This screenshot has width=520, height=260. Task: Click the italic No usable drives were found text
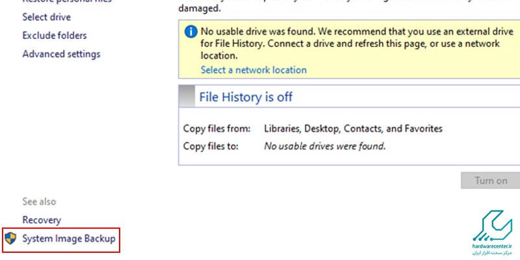[325, 146]
